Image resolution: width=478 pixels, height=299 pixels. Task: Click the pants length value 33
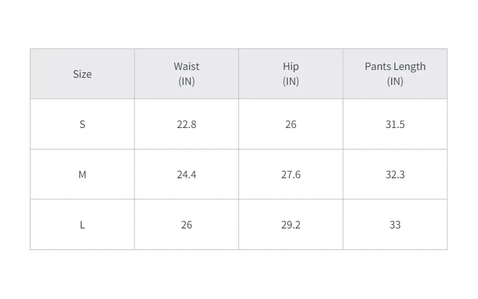coord(395,225)
